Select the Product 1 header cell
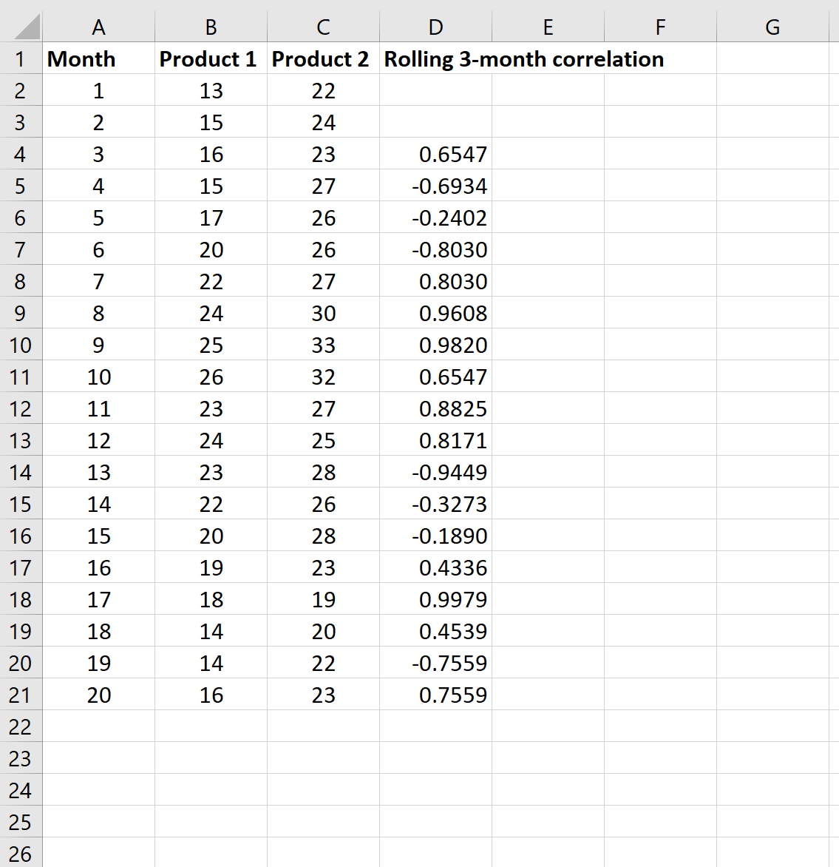The image size is (839, 867). click(x=210, y=59)
